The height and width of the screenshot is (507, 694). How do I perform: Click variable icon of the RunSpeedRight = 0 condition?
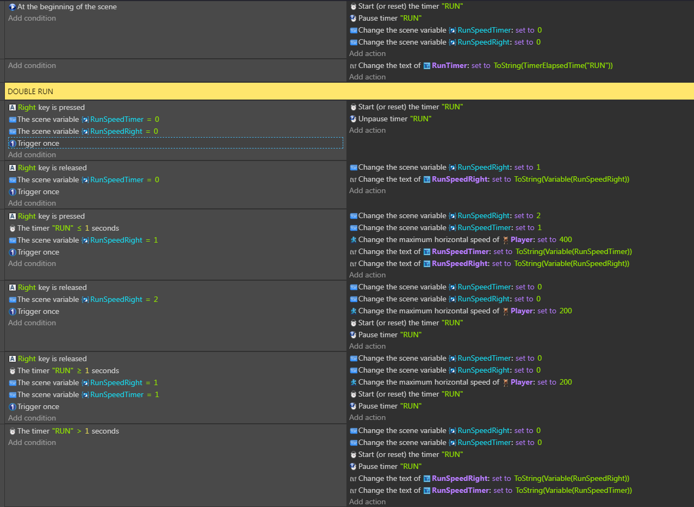coord(12,131)
